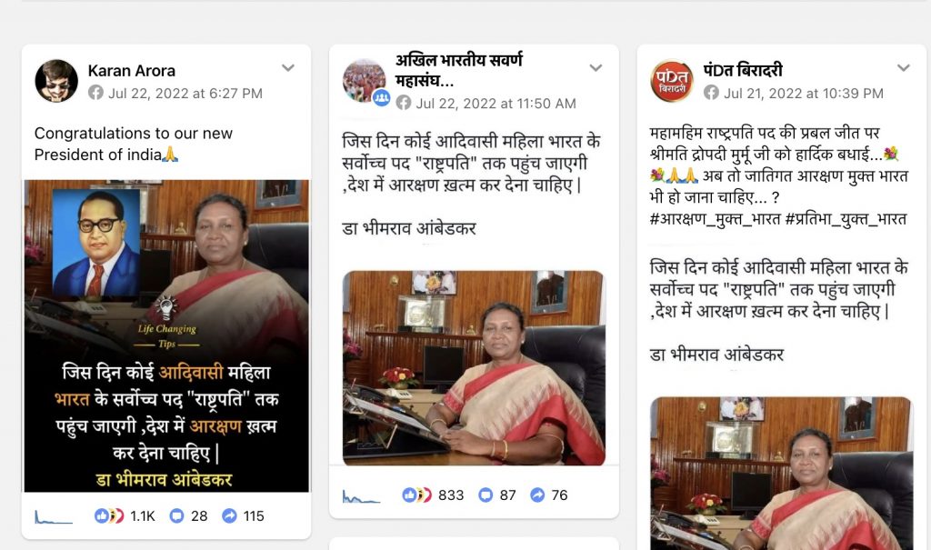Open Karan Arora's Ambedkar quote image

(167, 335)
